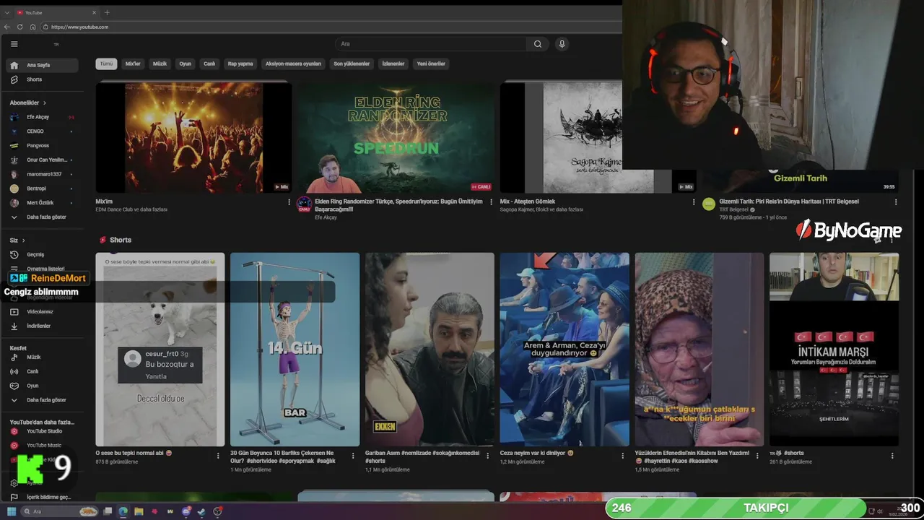Play Elden Ring Randomizer Speedrun thumbnail
This screenshot has height=520, width=924.
[x=396, y=137]
